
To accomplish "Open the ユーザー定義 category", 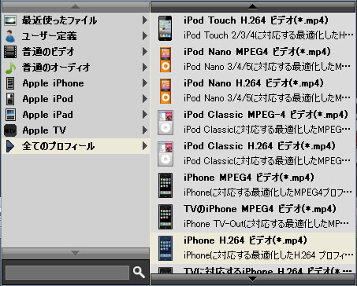I will [76, 36].
